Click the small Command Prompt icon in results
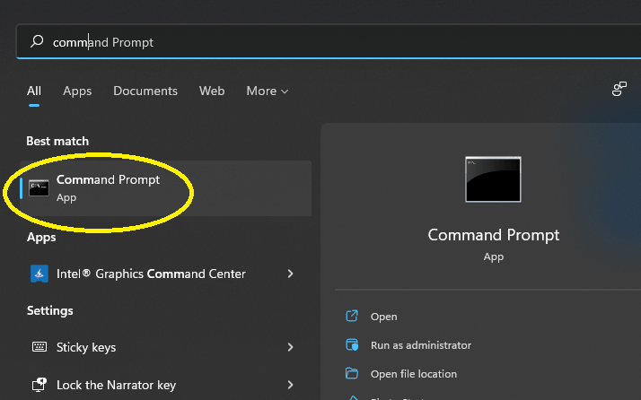641x400 pixels. tap(39, 188)
